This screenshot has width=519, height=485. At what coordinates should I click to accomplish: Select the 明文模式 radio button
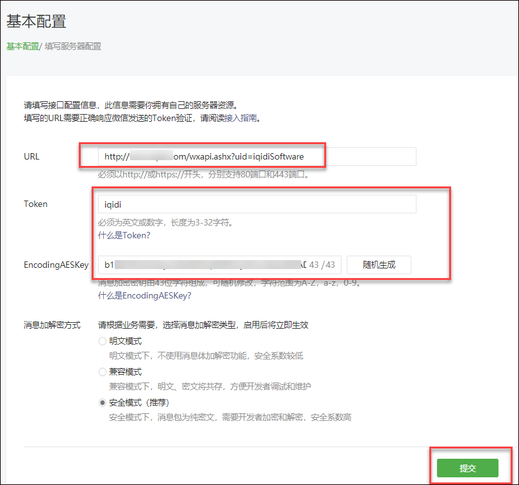(x=103, y=341)
